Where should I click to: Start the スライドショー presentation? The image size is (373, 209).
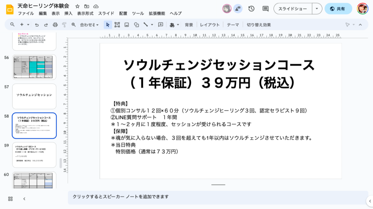pos(293,9)
